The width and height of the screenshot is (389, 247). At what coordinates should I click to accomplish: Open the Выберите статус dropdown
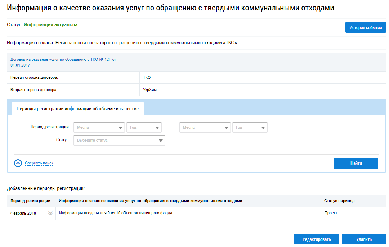[119, 141]
